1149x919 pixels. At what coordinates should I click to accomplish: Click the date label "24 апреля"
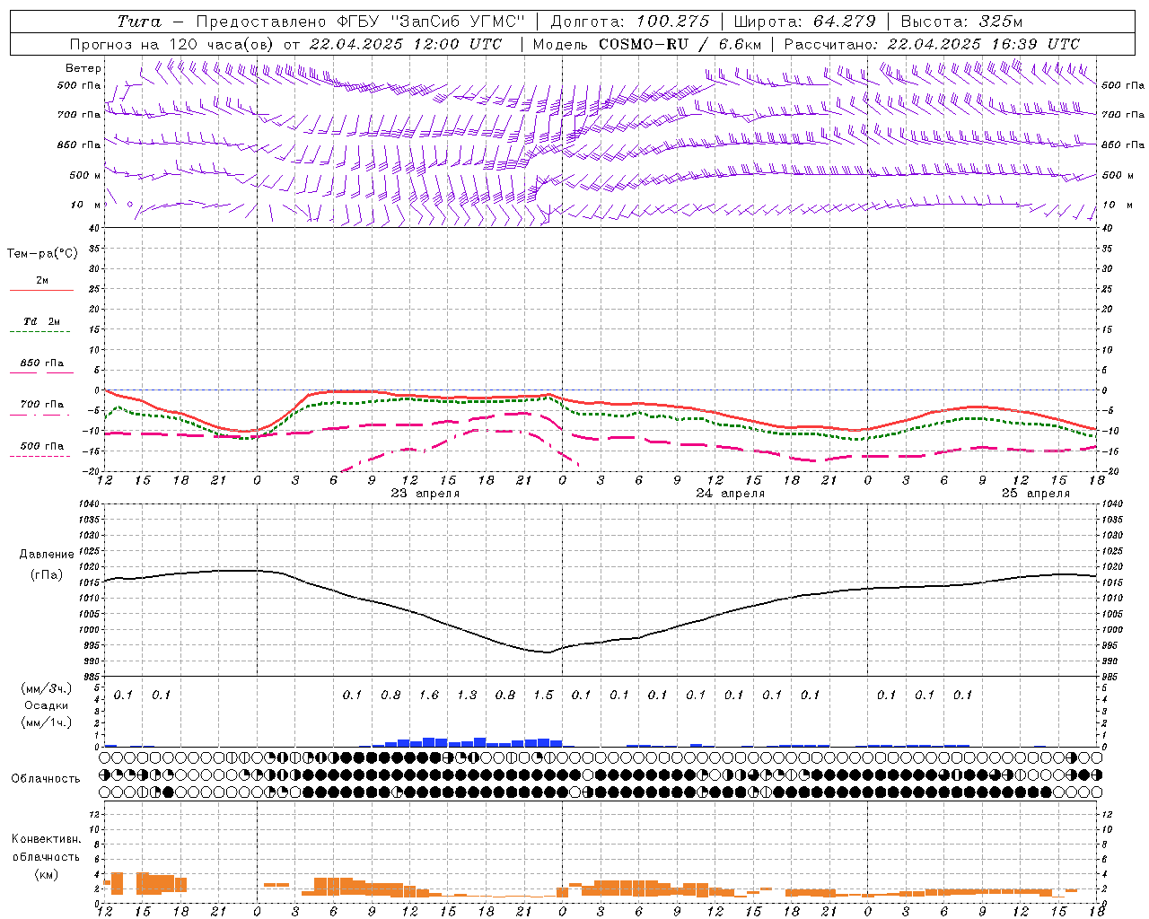pos(731,493)
